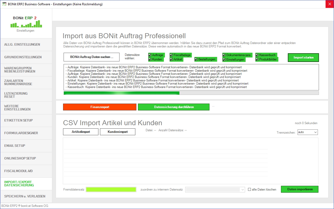This screenshot has width=334, height=209.
Task: Click Datensicherung durchführen
Action: point(174,107)
